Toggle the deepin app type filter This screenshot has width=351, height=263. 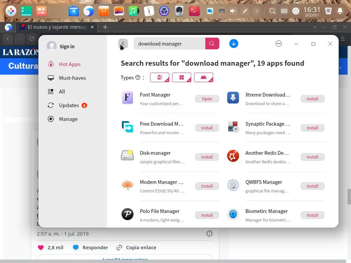(160, 77)
